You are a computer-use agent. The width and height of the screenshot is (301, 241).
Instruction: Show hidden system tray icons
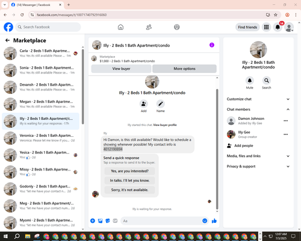(x=265, y=236)
